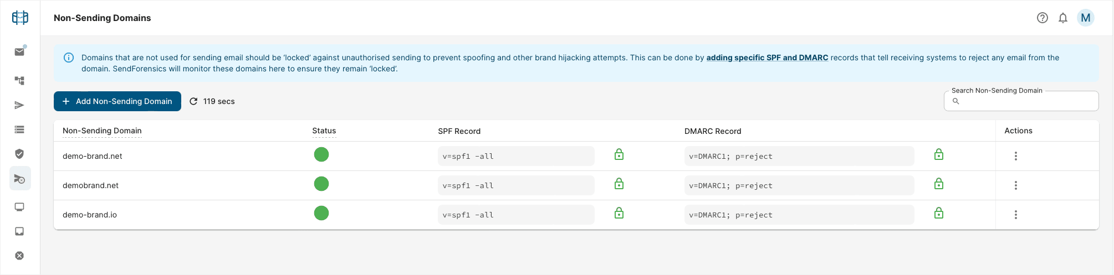The image size is (1114, 275).
Task: Open the mail envelope sidebar icon
Action: point(19,52)
